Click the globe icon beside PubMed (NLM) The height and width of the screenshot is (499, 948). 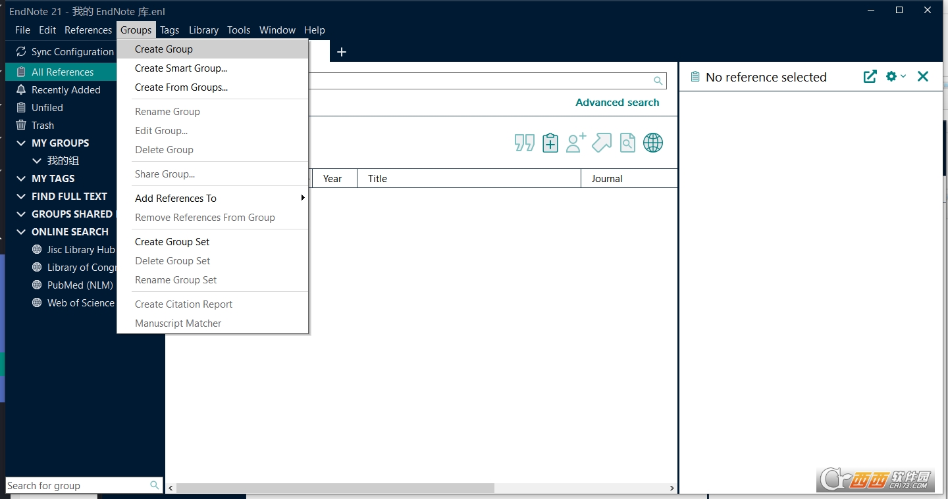[x=37, y=285]
